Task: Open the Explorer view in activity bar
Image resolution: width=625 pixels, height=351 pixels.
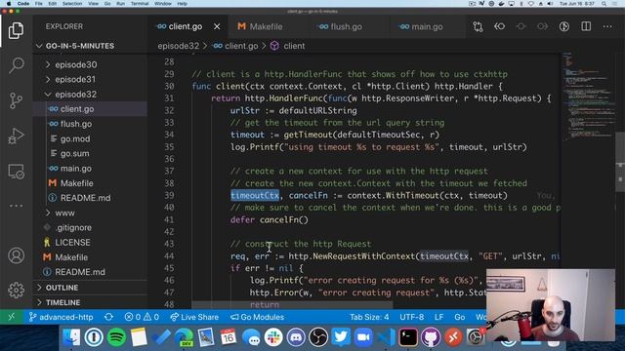Action: click(16, 30)
